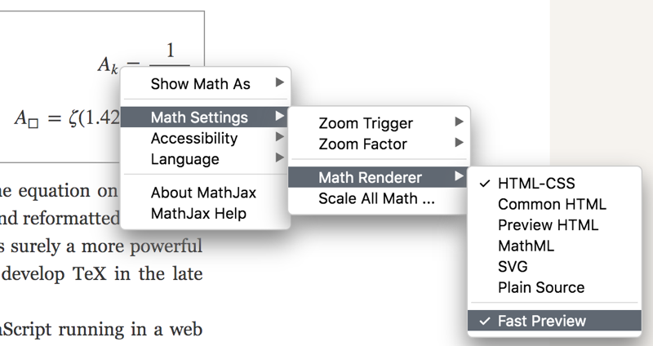Click the arrow beside Math Renderer
653x346 pixels.
(460, 177)
